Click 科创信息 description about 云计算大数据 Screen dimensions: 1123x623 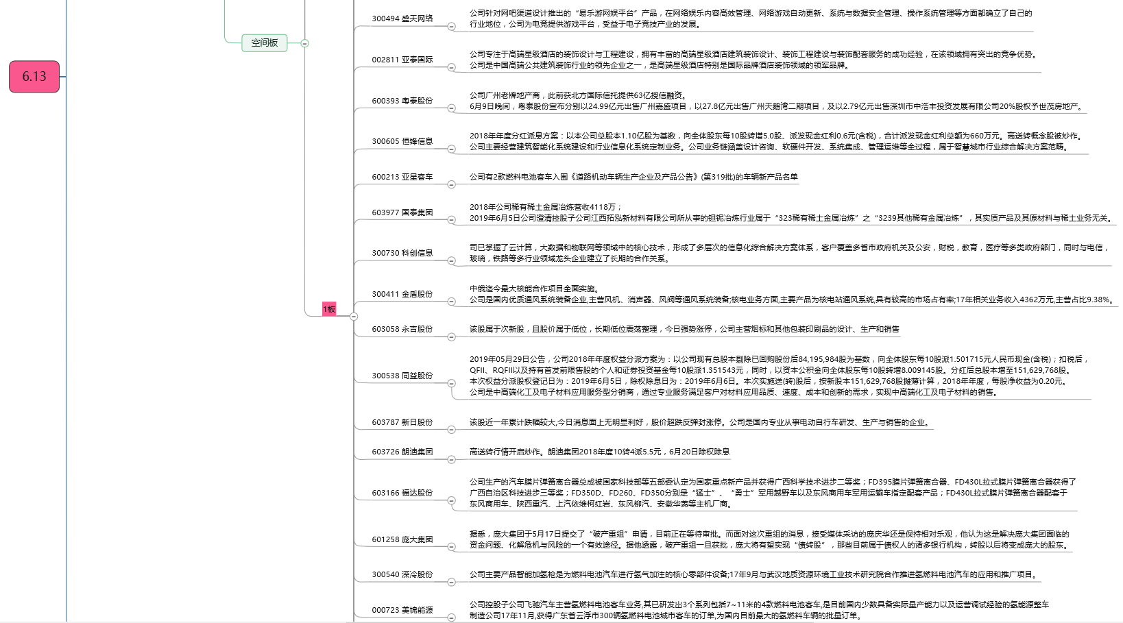pos(790,253)
